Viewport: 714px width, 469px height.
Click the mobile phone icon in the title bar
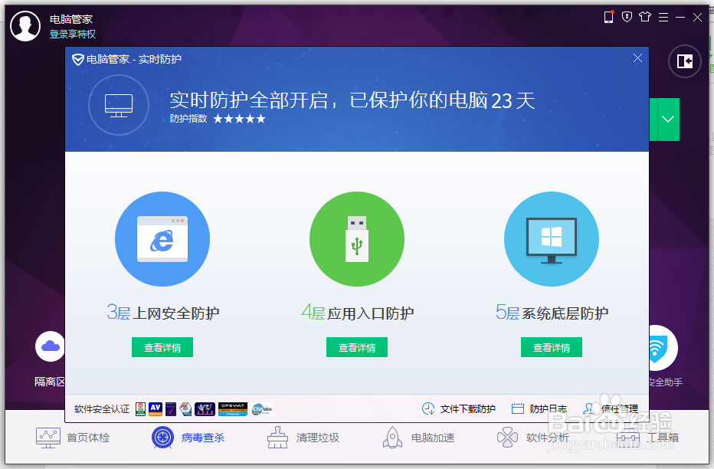pos(608,18)
